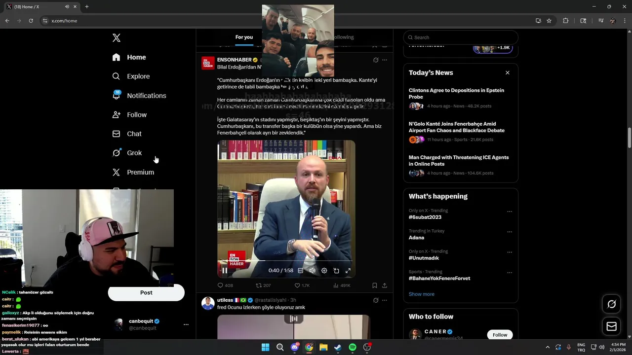
Task: Open Explore in the sidebar
Action: tap(131, 76)
